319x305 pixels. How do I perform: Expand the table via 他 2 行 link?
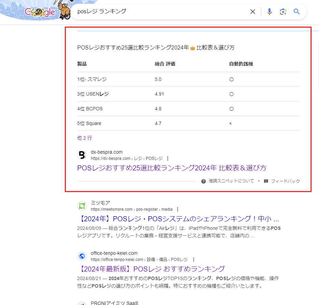(84, 138)
